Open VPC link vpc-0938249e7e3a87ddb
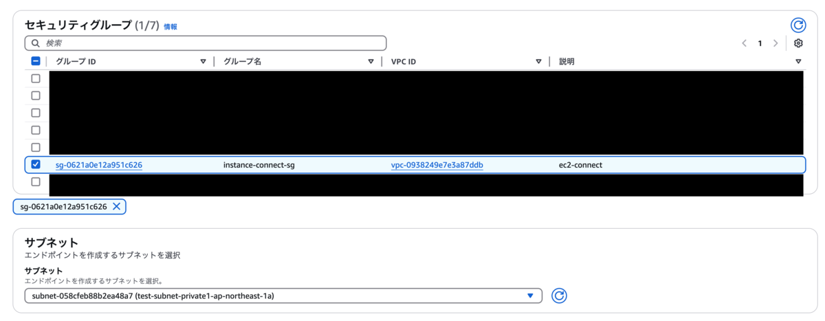 click(x=437, y=165)
